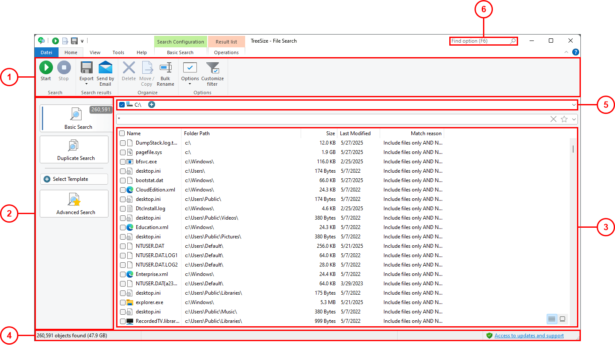
Task: Check the pagefile.sys checkbox
Action: pos(123,152)
